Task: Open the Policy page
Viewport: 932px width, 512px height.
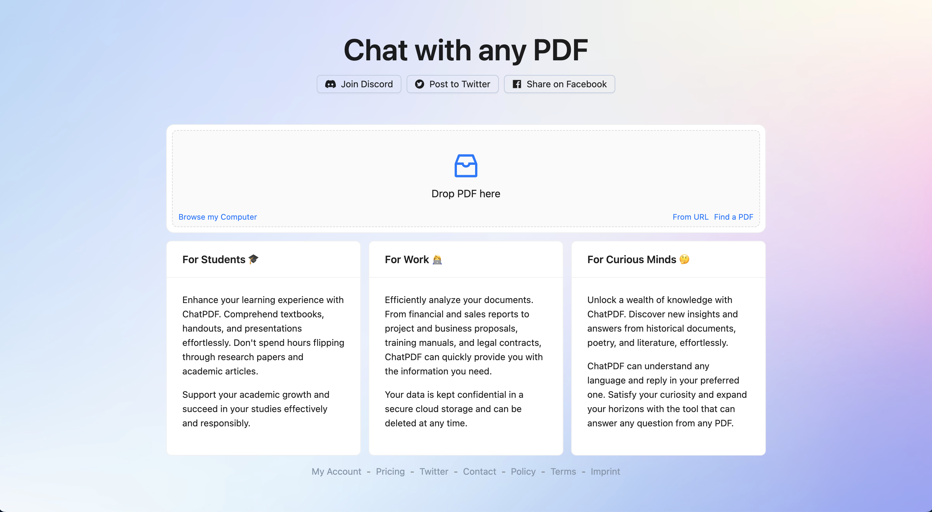Action: [x=523, y=472]
